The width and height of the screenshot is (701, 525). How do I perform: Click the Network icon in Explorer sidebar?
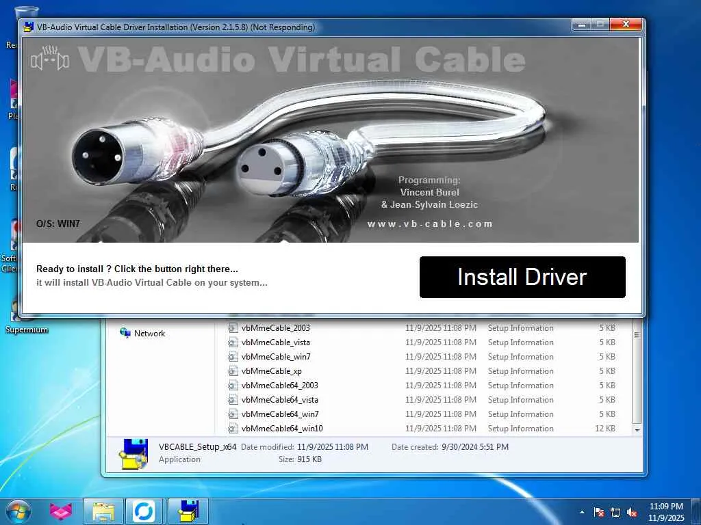click(x=125, y=333)
